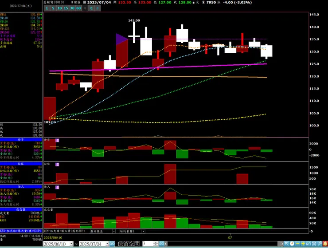The height and width of the screenshot is (248, 328).
Task: Open the 累計損益 dropdown arrow
Action: [114, 231]
